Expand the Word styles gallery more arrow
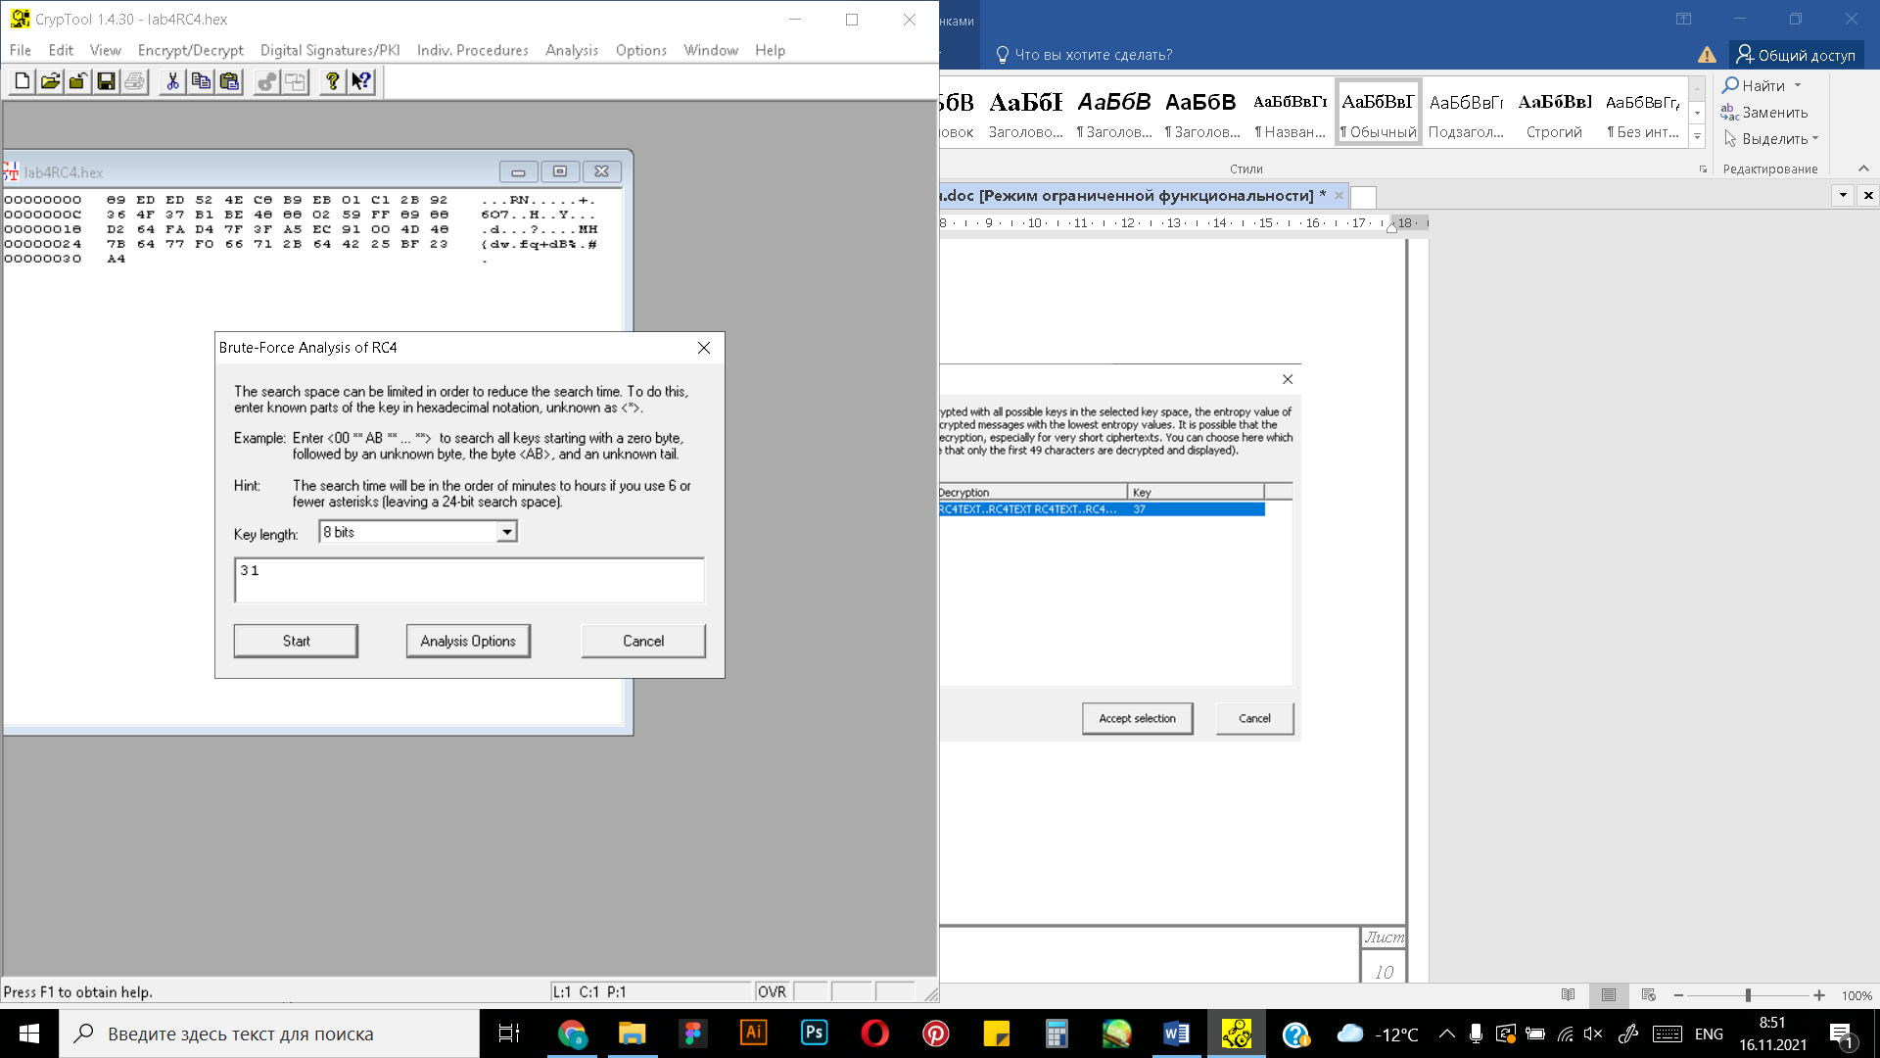Screen dimensions: 1880x1058 (1697, 136)
